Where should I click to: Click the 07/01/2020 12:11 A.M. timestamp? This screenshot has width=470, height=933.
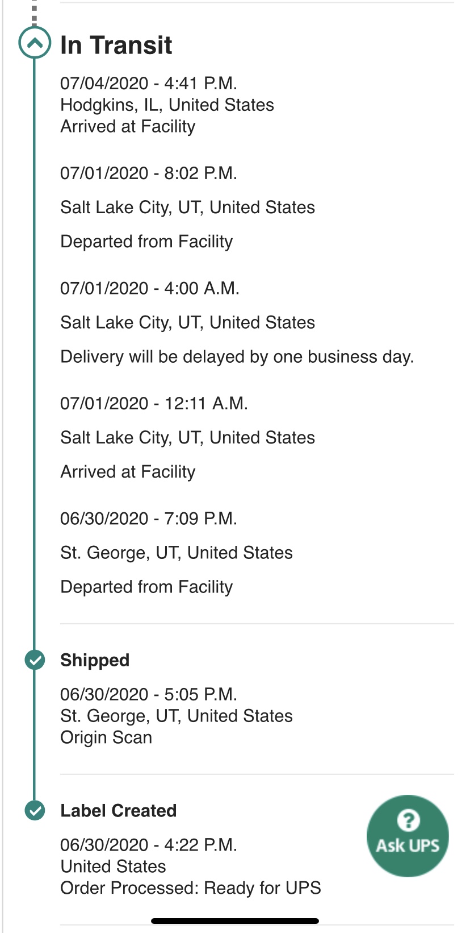tap(154, 404)
